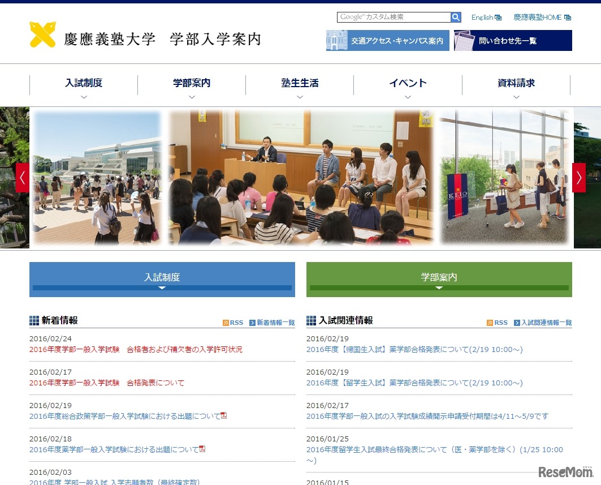601x485 pixels.
Task: Open the 交通アクセス・キャンパス案内 button
Action: point(387,40)
